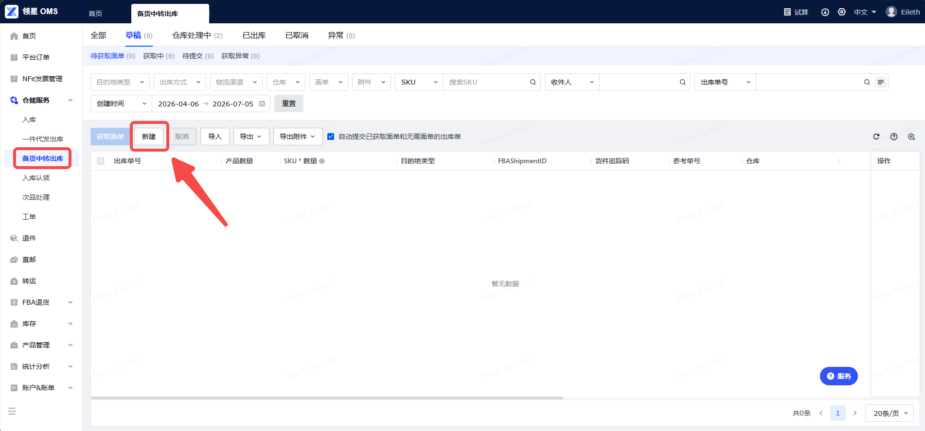Go to the previous page arrow
The height and width of the screenshot is (431, 925).
pos(821,413)
